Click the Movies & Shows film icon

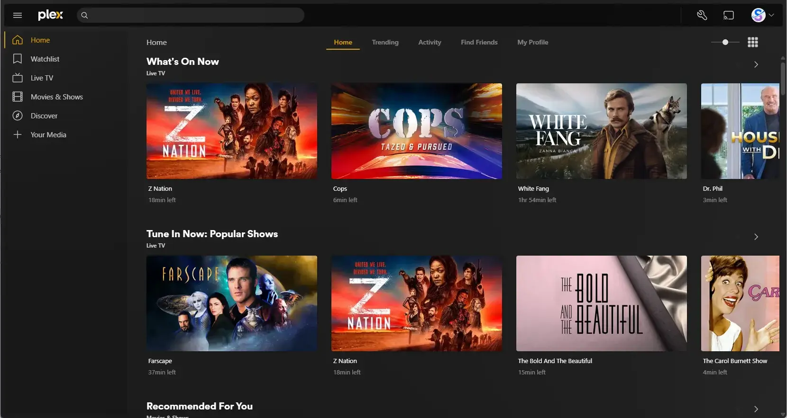[x=18, y=97]
